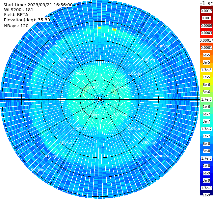Select the 0.0003 colorbar value

pos(206,33)
